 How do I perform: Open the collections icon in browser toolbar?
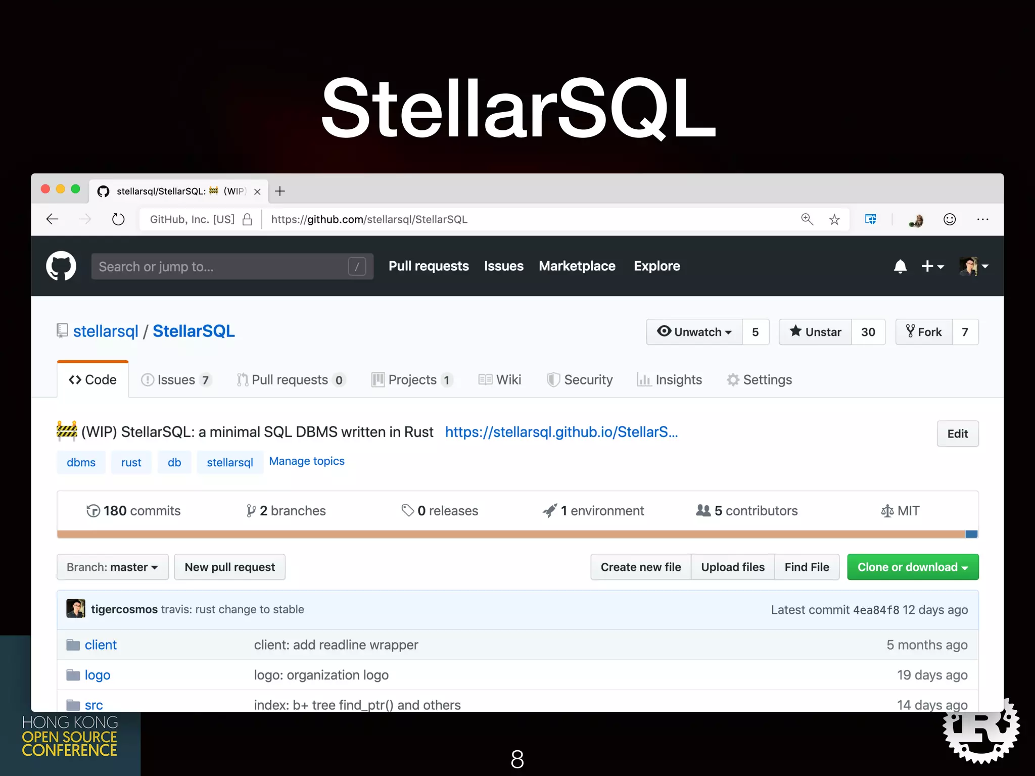tap(870, 219)
